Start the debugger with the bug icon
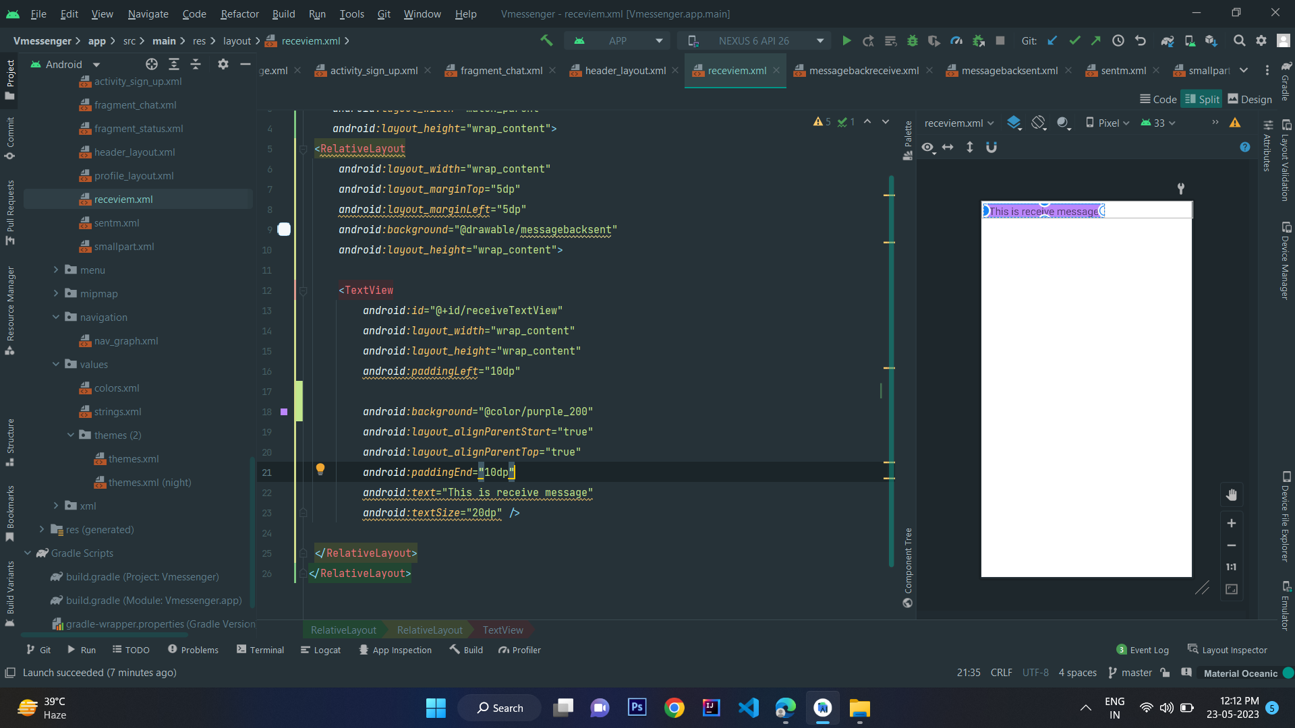 point(913,40)
